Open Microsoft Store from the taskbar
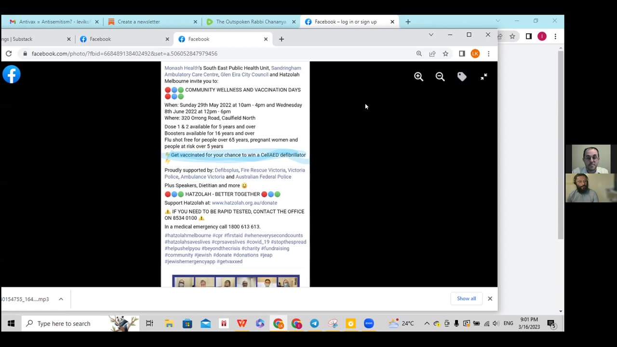Image resolution: width=617 pixels, height=347 pixels. click(188, 323)
